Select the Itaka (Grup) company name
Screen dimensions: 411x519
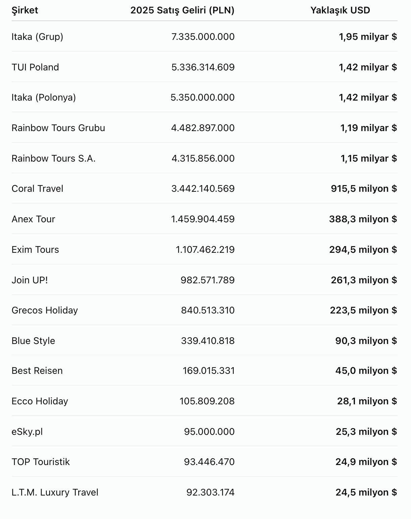pos(37,37)
